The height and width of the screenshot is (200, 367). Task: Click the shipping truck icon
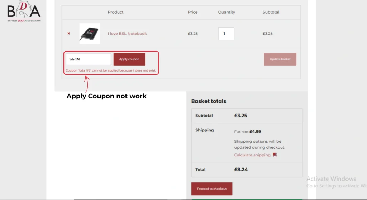tap(275, 155)
